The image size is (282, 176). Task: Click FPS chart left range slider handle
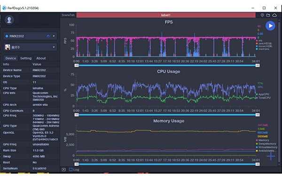click(x=77, y=66)
